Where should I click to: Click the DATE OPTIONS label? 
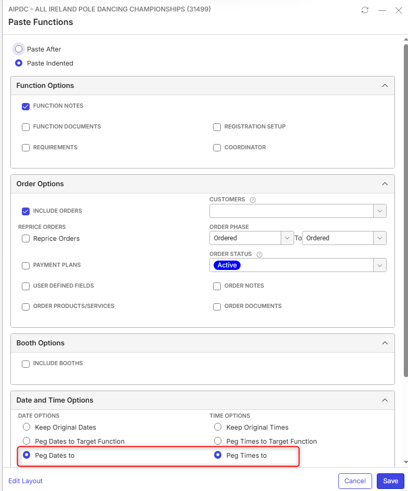tap(39, 416)
